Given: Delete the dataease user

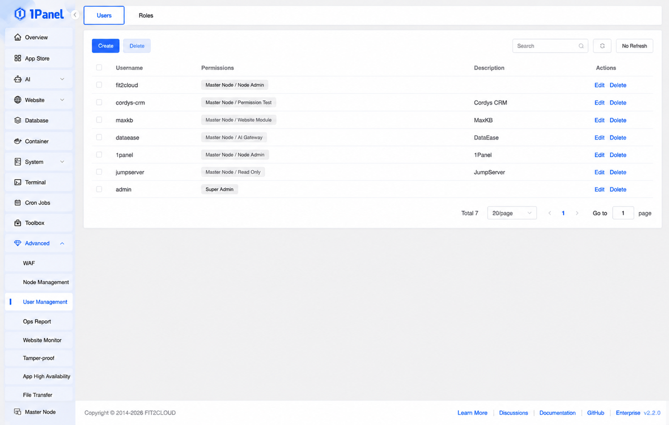Looking at the screenshot, I should tap(618, 137).
